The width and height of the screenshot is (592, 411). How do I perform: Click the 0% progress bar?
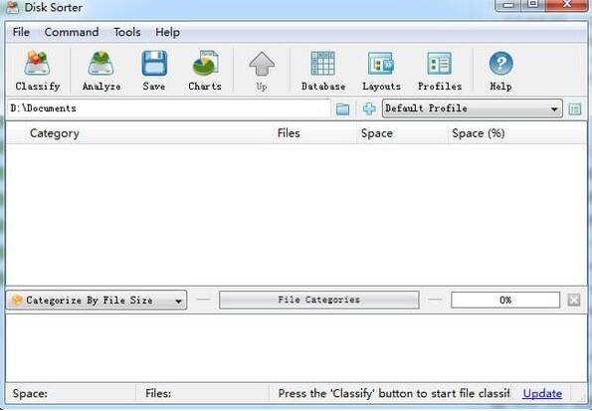(x=505, y=300)
